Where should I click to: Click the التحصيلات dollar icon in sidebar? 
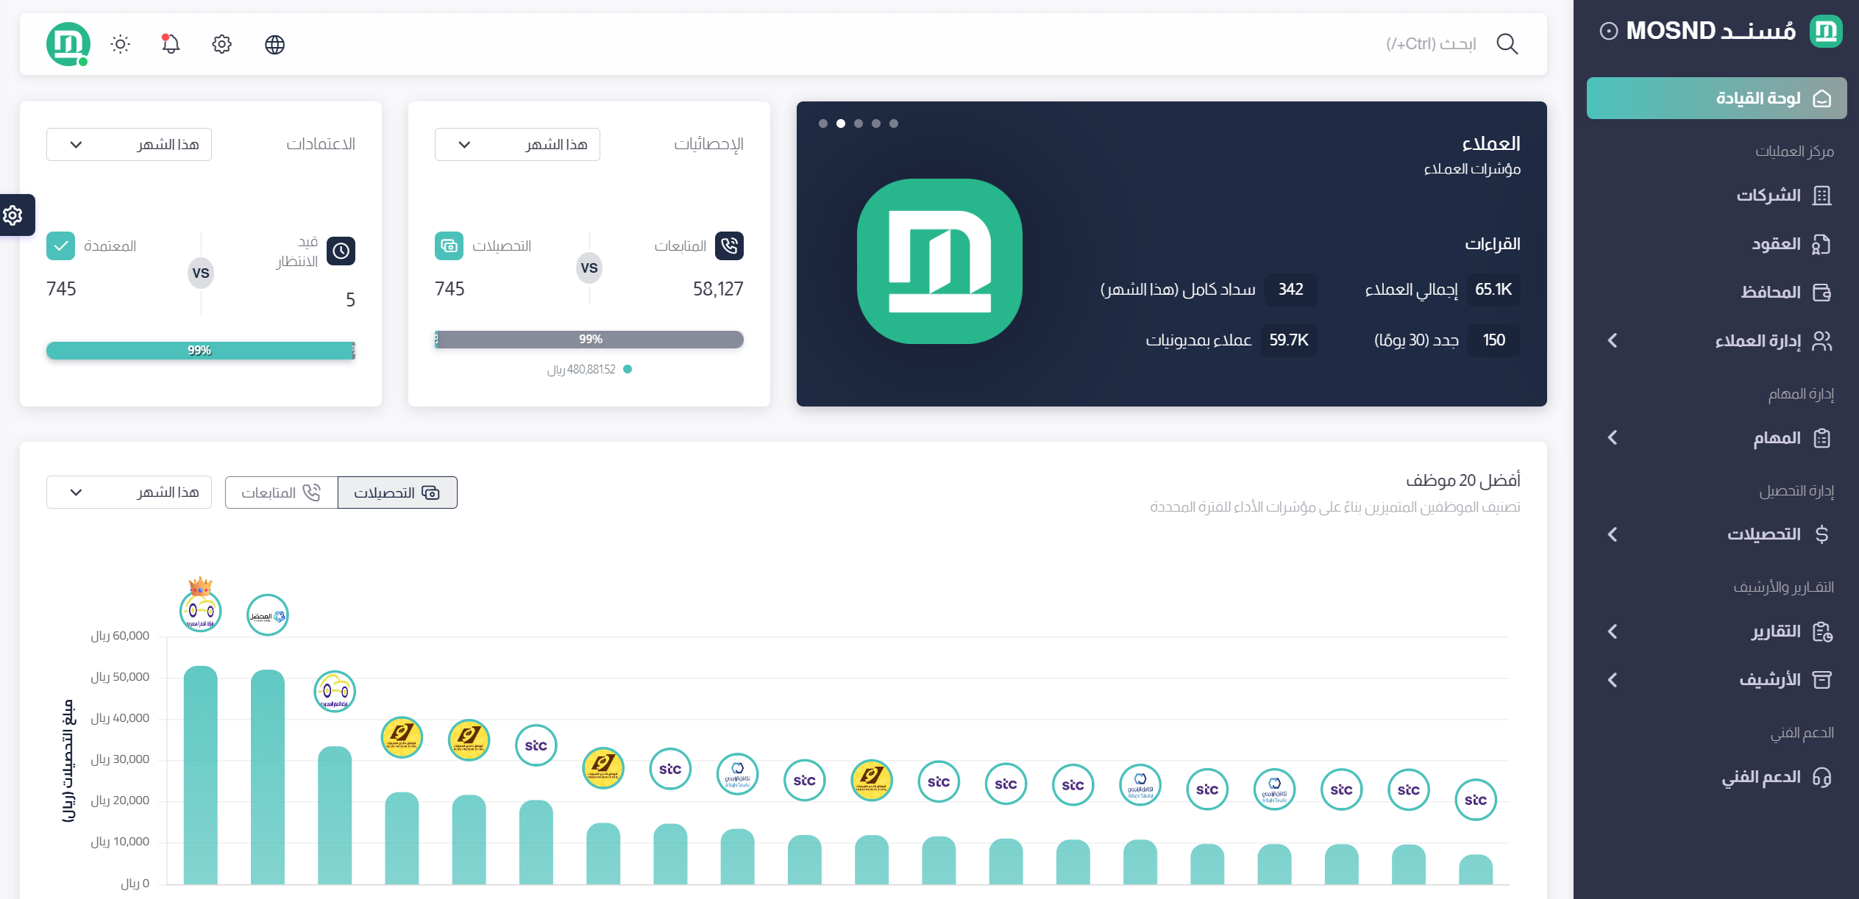click(x=1821, y=534)
